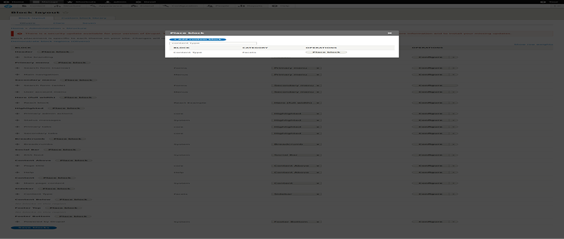Open the Sidebar region dropdown for Content Type
564x239 pixels.
pyautogui.click(x=296, y=194)
